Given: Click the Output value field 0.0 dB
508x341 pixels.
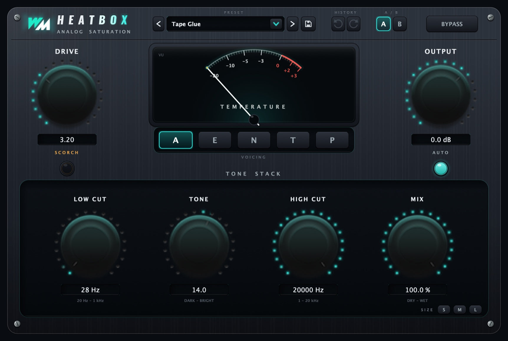Looking at the screenshot, I should (441, 140).
